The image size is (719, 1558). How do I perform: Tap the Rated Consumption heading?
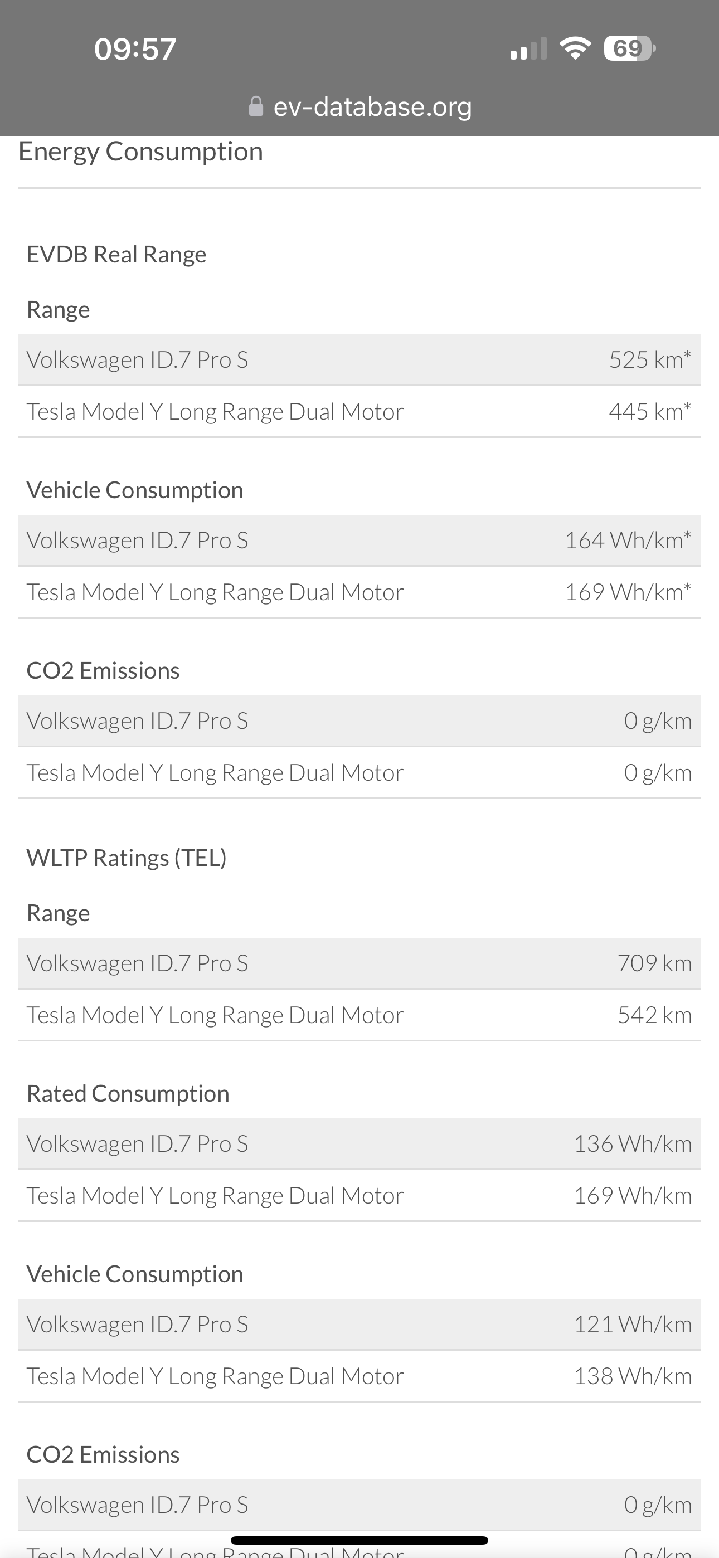pos(128,1093)
